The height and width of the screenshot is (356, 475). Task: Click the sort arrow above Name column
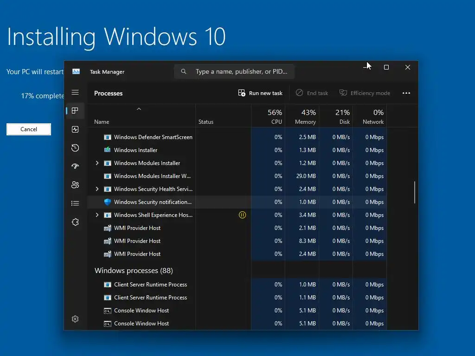tap(139, 109)
